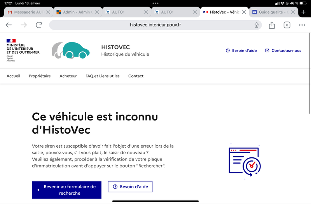Click the HISTOVEC site title

click(x=115, y=47)
